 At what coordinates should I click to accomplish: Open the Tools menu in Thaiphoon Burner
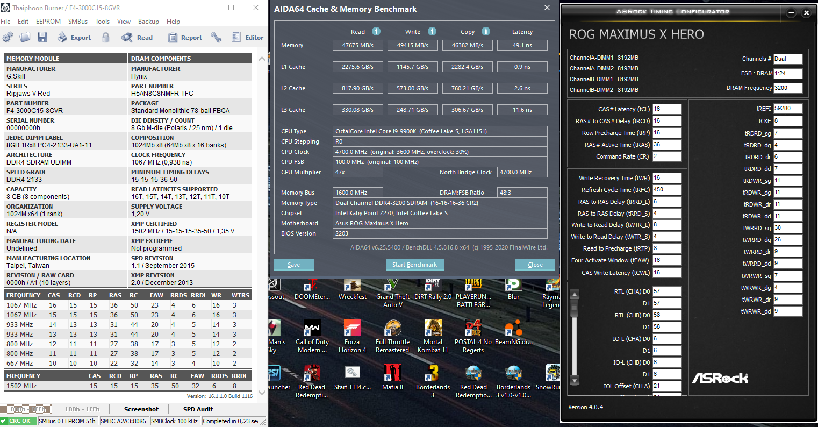(x=102, y=22)
